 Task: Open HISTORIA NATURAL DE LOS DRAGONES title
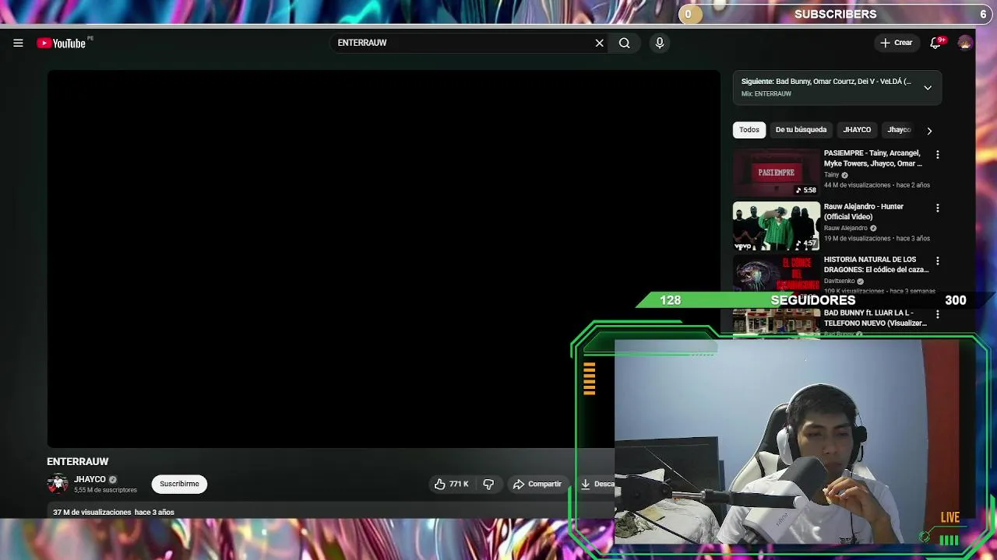point(876,264)
